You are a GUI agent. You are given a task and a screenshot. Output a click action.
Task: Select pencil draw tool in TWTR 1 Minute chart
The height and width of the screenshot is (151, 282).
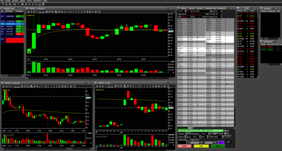coord(65,12)
